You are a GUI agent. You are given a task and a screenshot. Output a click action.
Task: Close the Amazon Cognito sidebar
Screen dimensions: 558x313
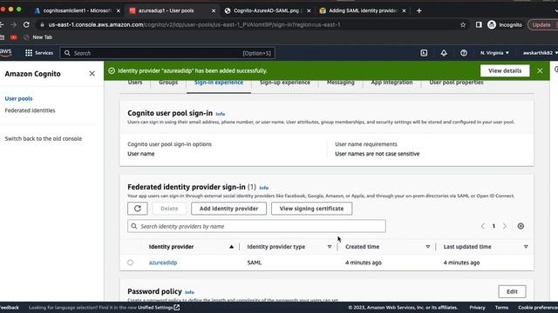[92, 73]
